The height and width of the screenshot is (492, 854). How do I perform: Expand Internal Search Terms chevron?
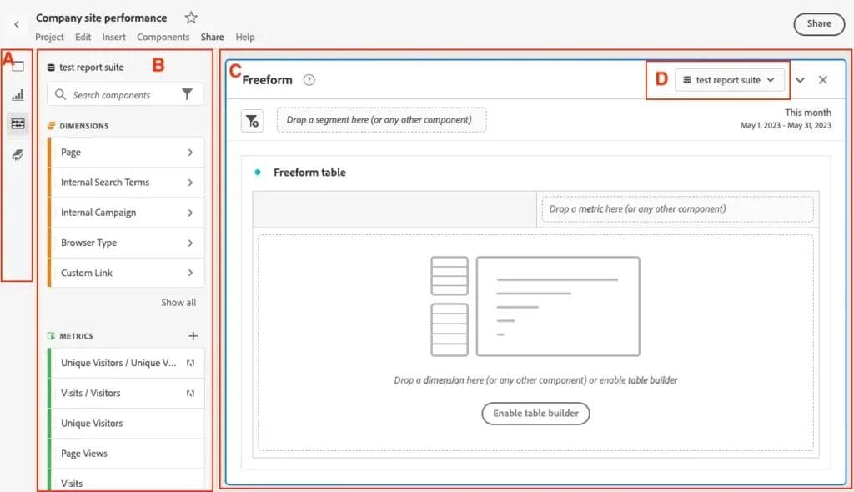(190, 183)
